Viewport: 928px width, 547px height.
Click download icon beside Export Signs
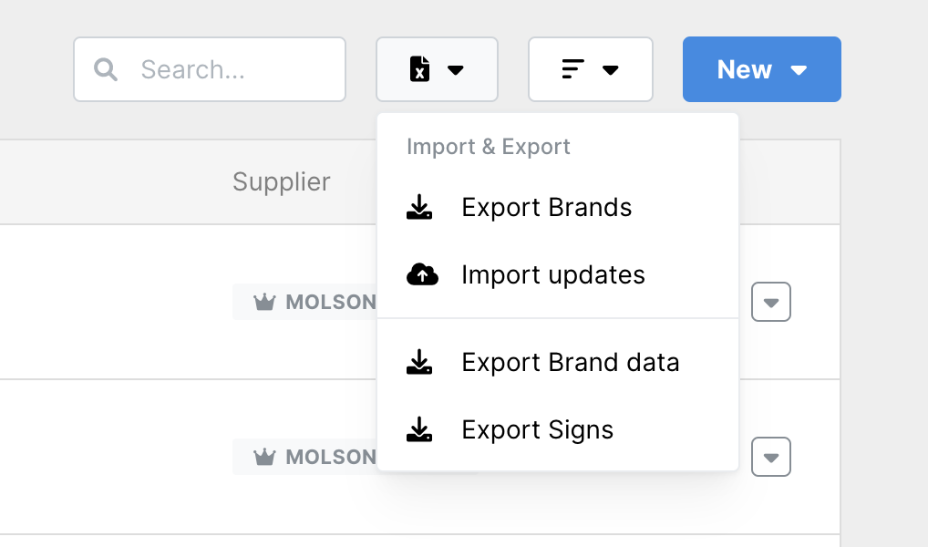pyautogui.click(x=419, y=429)
